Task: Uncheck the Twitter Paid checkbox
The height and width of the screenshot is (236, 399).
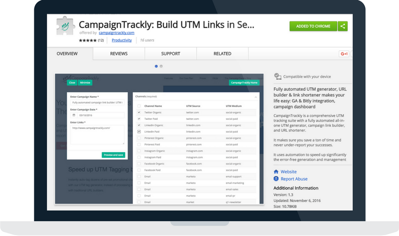Action: [x=139, y=119]
